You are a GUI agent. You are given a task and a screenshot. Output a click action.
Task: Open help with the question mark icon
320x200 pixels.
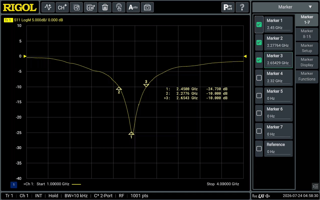coord(242,7)
